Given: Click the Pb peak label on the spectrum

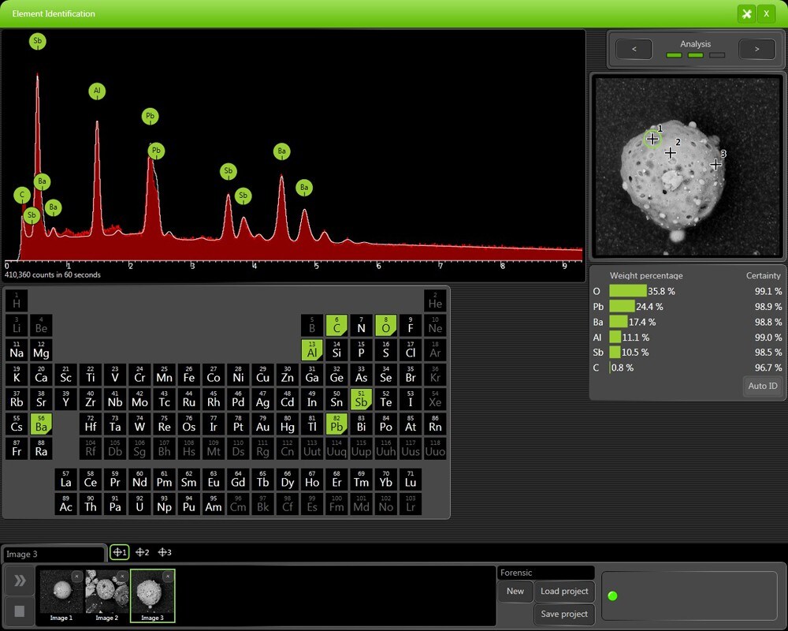Looking at the screenshot, I should 150,116.
